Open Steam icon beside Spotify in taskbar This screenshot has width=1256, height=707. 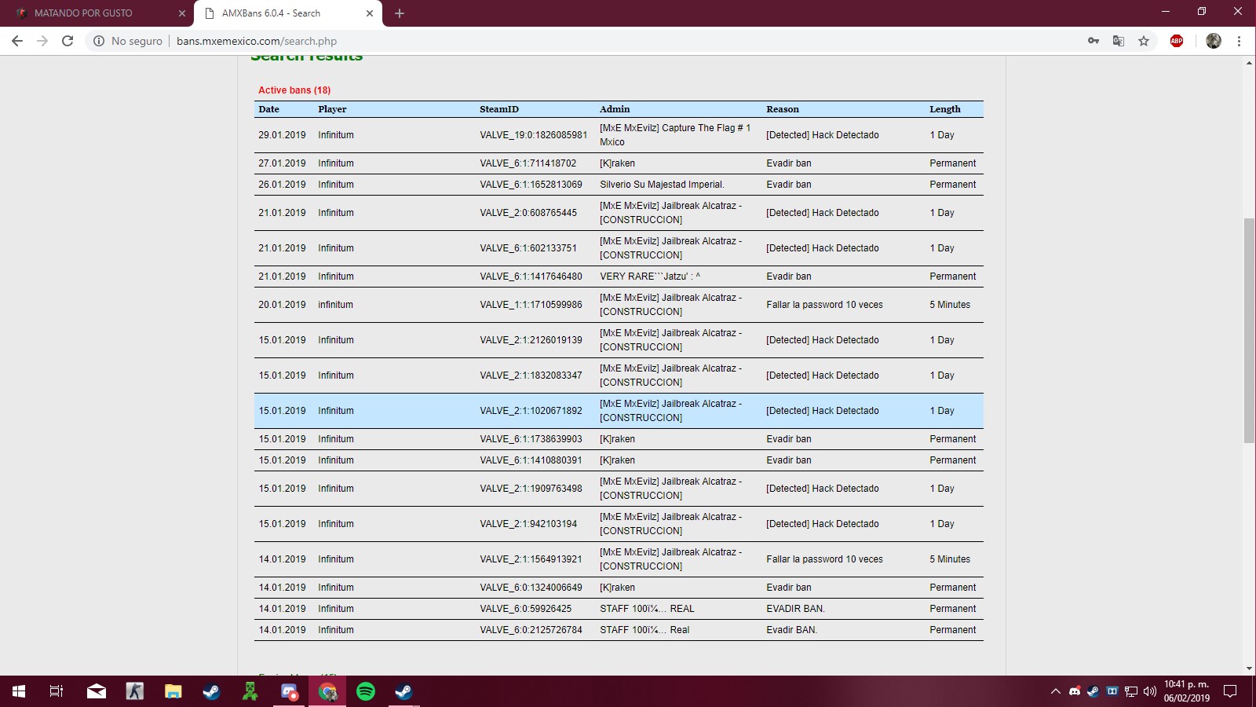pyautogui.click(x=403, y=691)
